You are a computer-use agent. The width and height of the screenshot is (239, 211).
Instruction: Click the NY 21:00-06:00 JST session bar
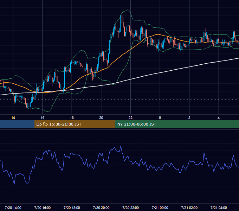[177, 124]
